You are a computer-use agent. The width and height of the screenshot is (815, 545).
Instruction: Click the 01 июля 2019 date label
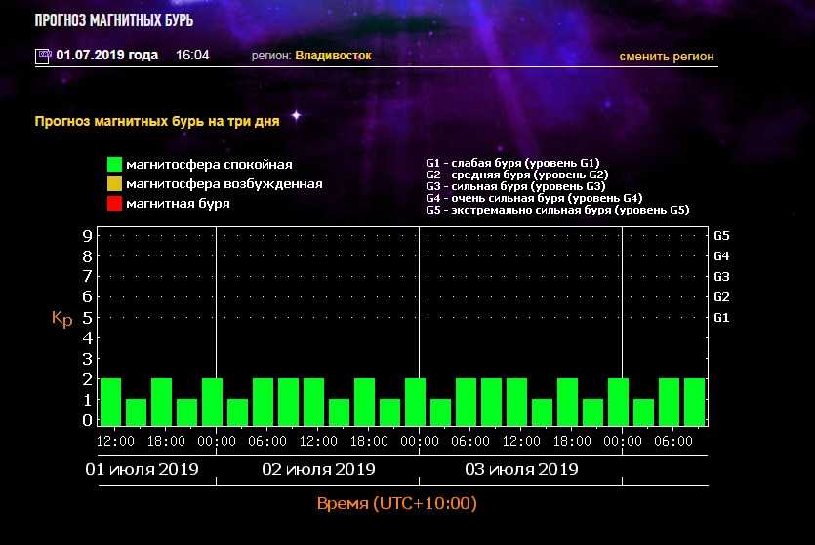[142, 469]
